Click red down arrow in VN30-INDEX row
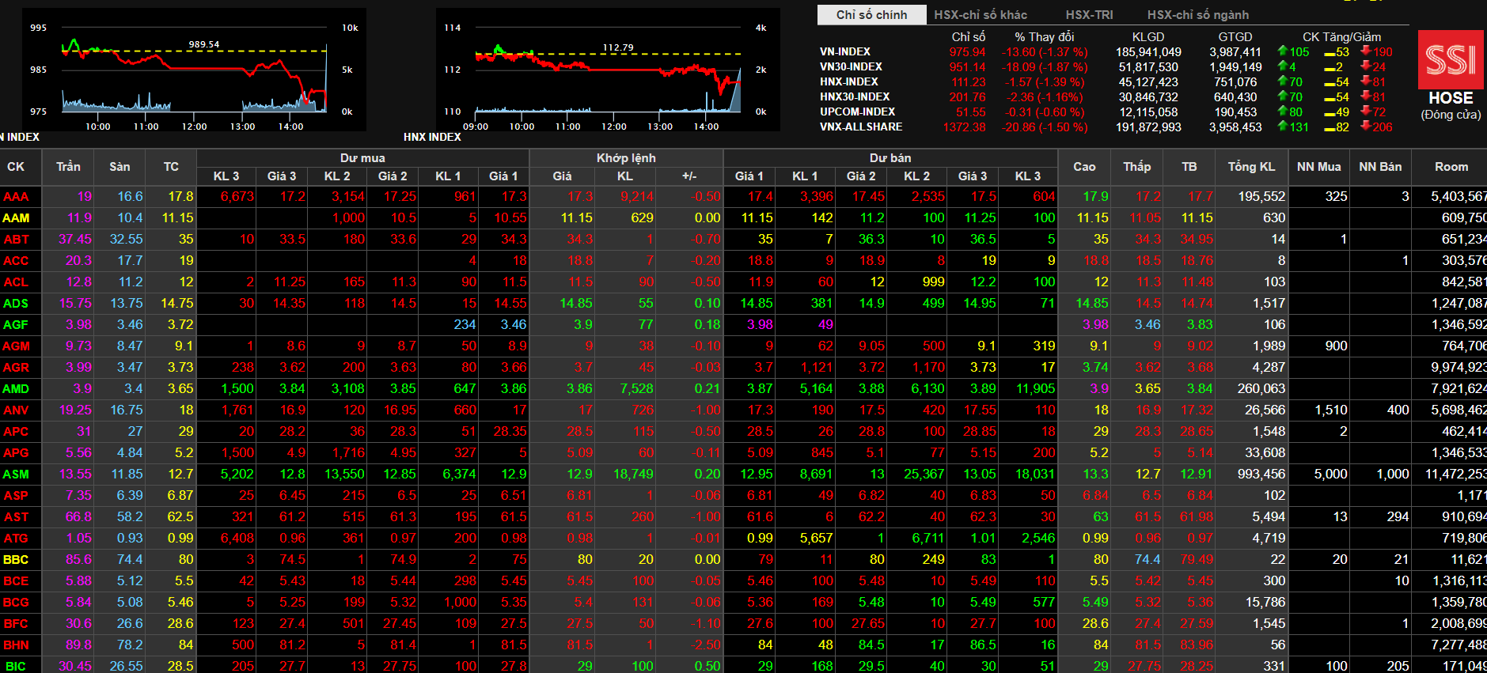 [x=1365, y=66]
